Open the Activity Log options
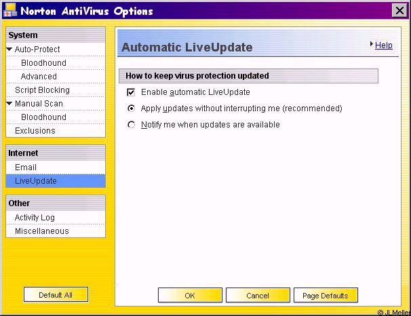This screenshot has height=316, width=411. tap(35, 218)
